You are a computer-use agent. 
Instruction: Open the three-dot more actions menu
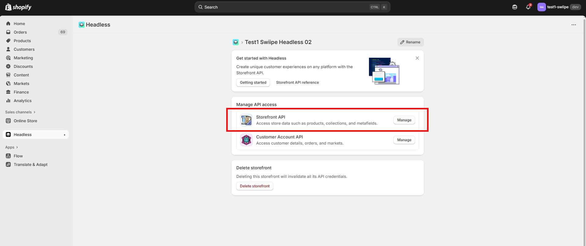[x=573, y=25]
